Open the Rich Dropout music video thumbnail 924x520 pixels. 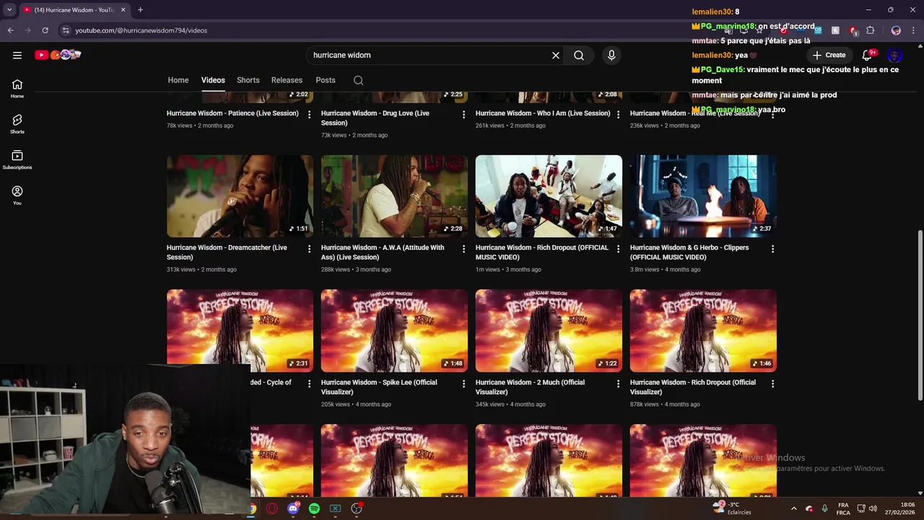[549, 196]
